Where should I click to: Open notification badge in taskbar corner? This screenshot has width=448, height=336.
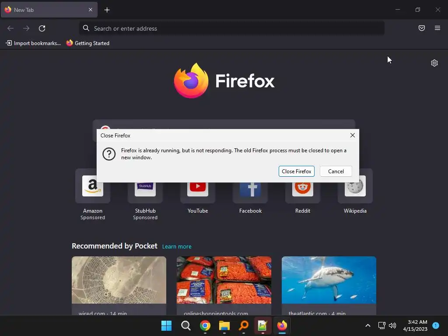coord(435,325)
